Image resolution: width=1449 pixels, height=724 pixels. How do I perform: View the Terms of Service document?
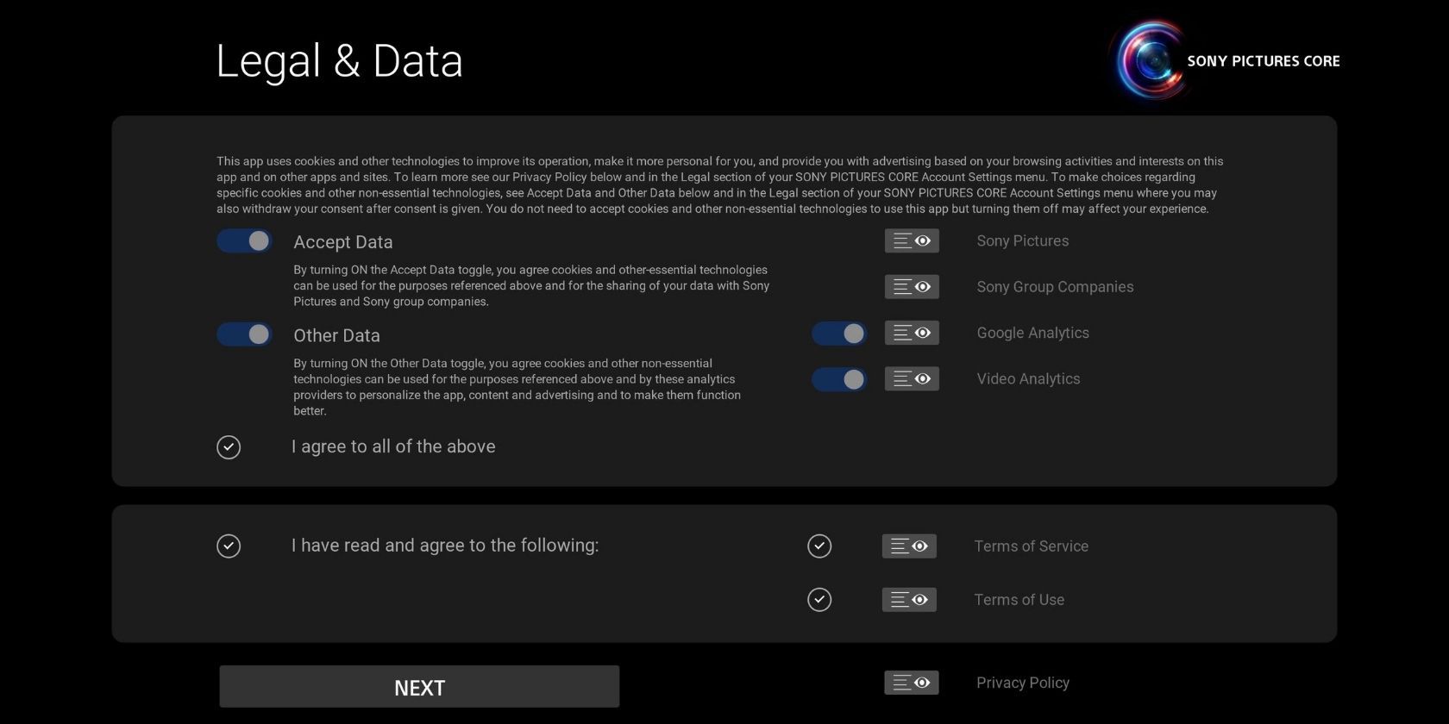click(x=909, y=546)
